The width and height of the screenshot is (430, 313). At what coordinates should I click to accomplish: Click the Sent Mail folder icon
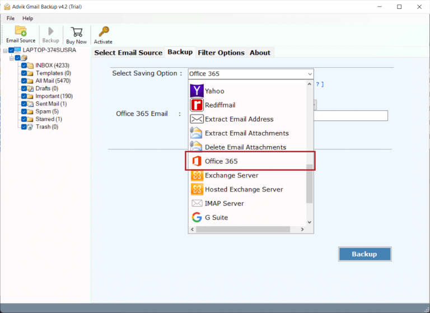30,104
